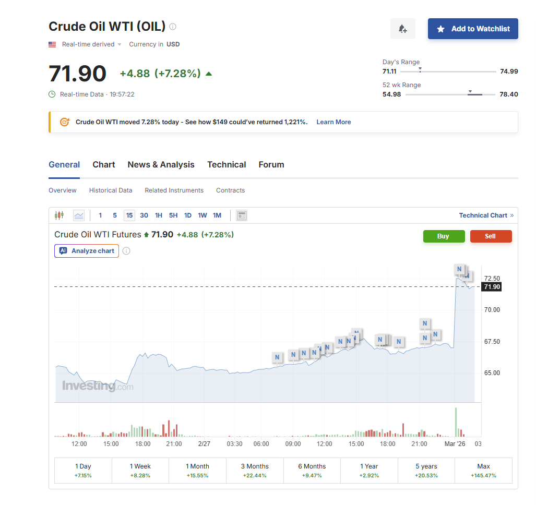Open news marker N near 18:00 on chart
This screenshot has width=536, height=505.
[380, 339]
